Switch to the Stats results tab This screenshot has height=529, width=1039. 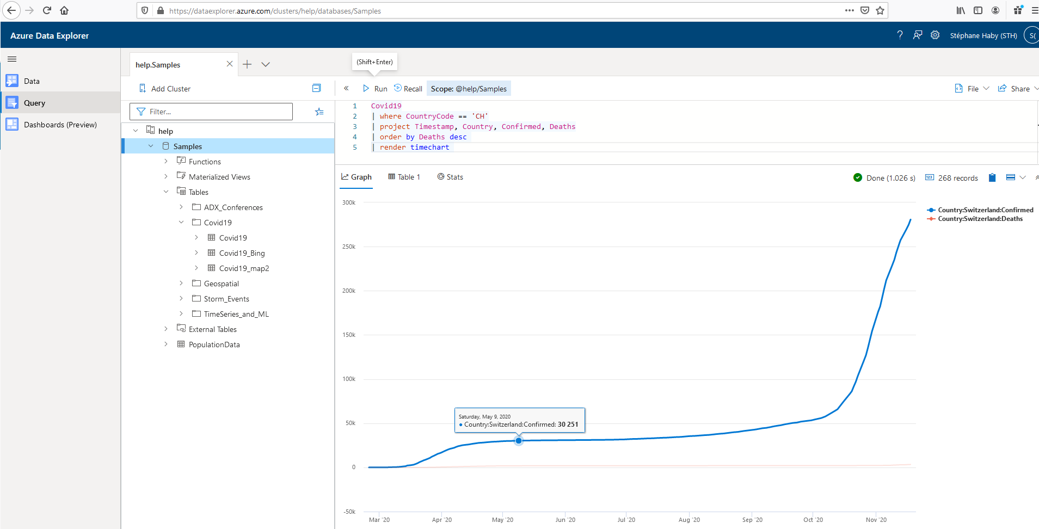pyautogui.click(x=450, y=177)
